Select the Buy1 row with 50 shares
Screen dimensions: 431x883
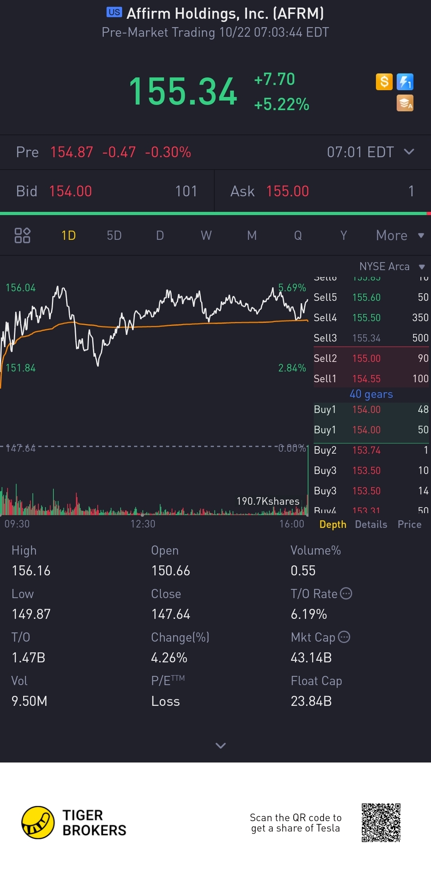pos(371,430)
